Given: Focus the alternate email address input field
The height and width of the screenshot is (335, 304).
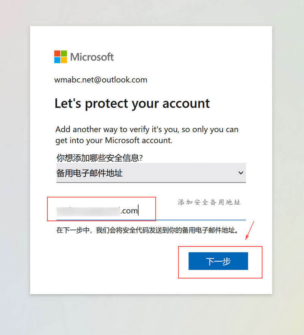Looking at the screenshot, I should pyautogui.click(x=151, y=211).
